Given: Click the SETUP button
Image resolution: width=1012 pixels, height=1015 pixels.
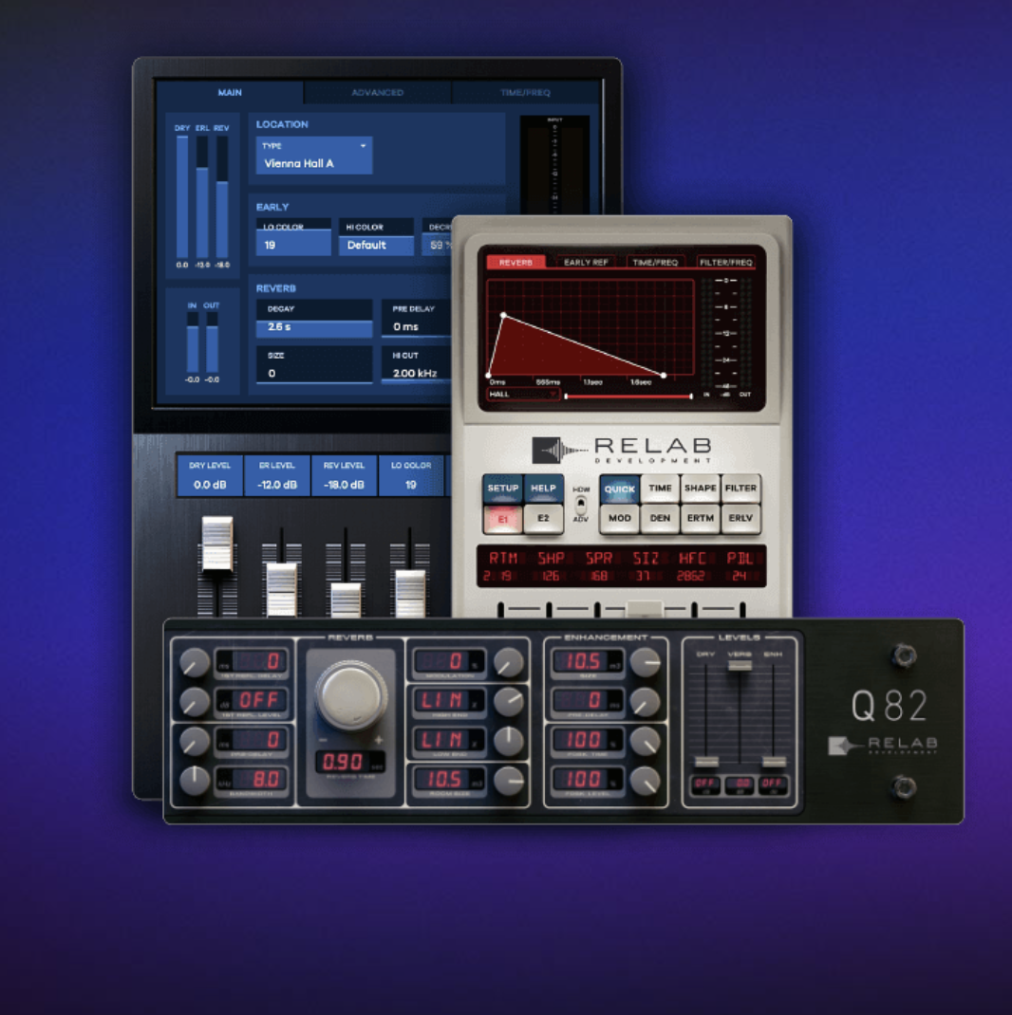Looking at the screenshot, I should pos(503,489).
